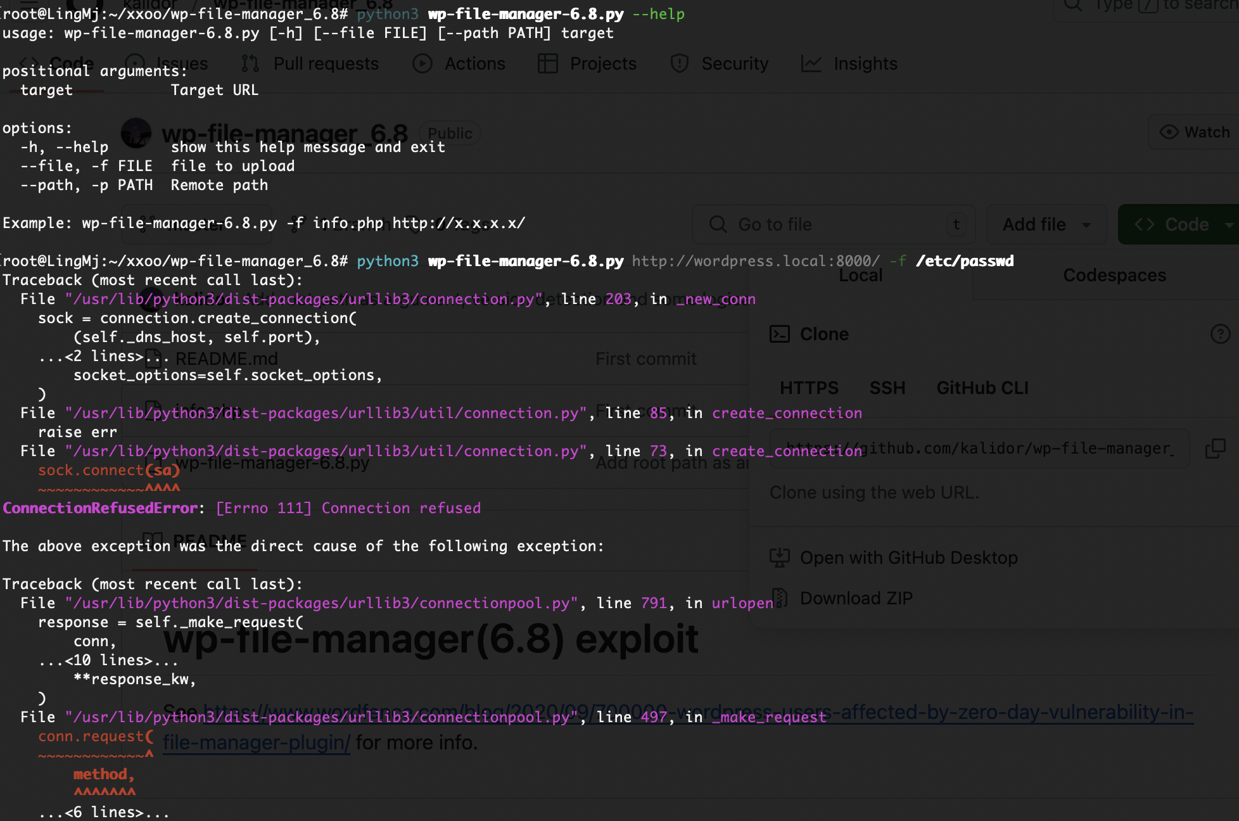Screen dimensions: 1239x821
Task: Click the Security shield icon in GitHub nav
Action: pos(679,64)
